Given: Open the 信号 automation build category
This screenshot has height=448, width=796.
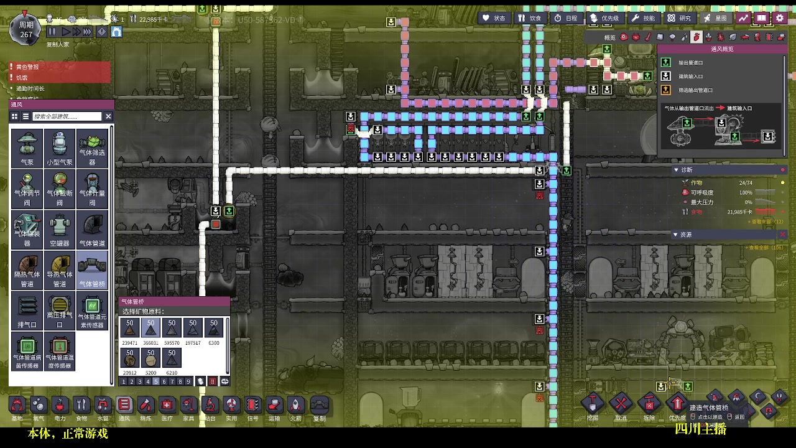Looking at the screenshot, I should point(253,405).
